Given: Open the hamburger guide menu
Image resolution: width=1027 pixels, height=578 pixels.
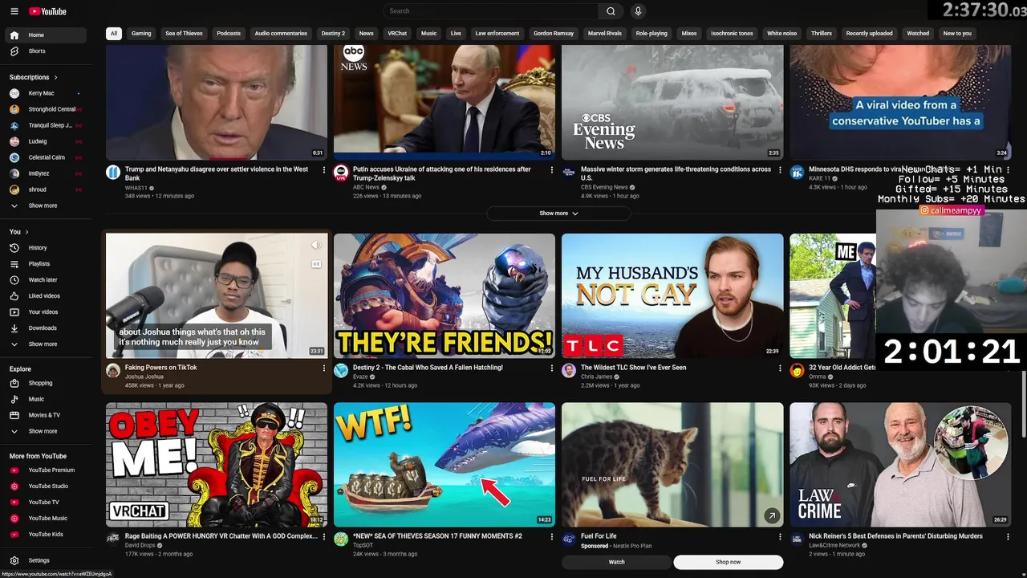Looking at the screenshot, I should tap(14, 11).
